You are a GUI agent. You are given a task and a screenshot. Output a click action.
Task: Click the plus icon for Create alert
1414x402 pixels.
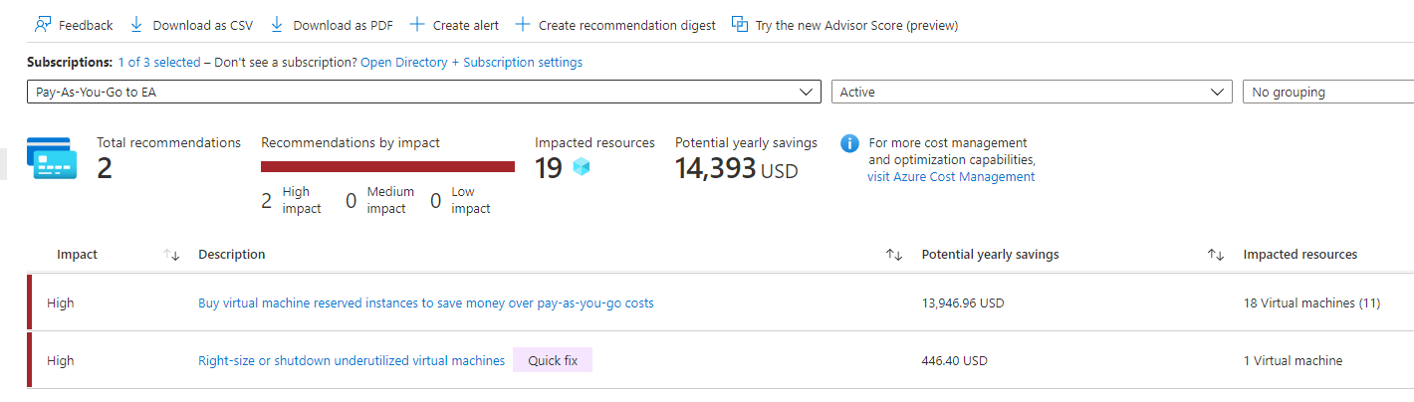[417, 24]
